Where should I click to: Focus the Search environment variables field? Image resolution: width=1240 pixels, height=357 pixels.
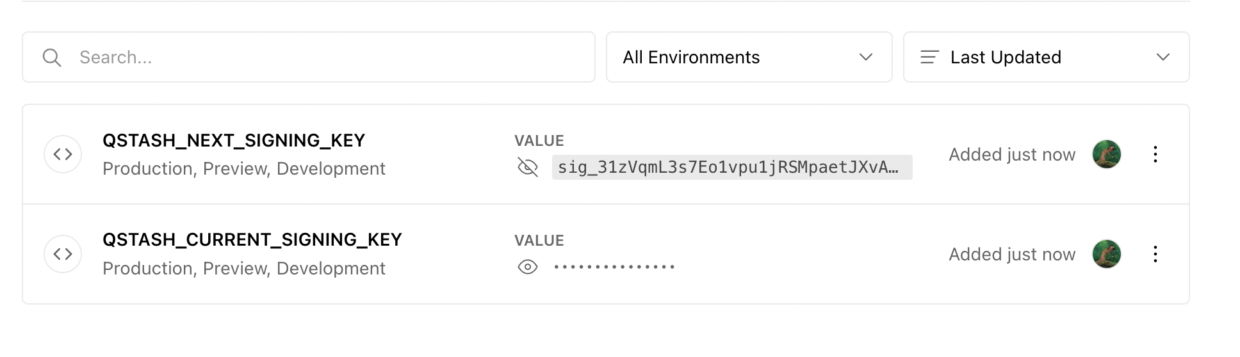pos(309,57)
